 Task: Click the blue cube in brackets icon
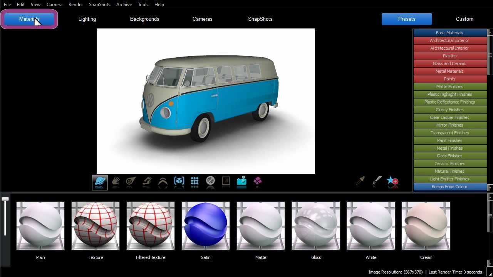[179, 181]
